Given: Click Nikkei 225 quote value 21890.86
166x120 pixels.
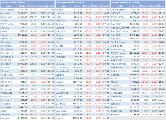Looking at the screenshot, I should [x=23, y=17].
